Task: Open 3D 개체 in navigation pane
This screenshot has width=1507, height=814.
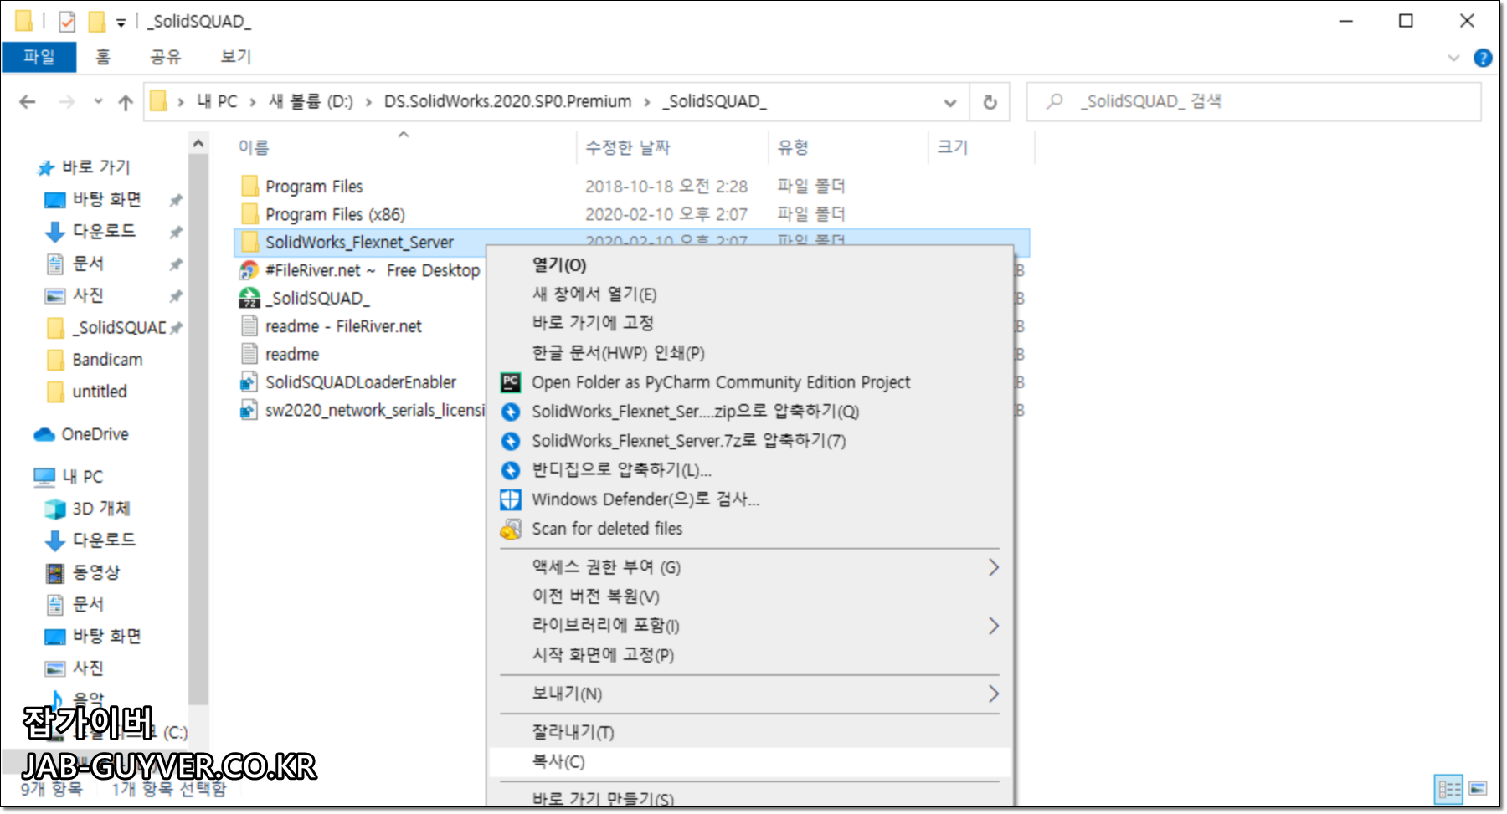Action: click(x=88, y=509)
